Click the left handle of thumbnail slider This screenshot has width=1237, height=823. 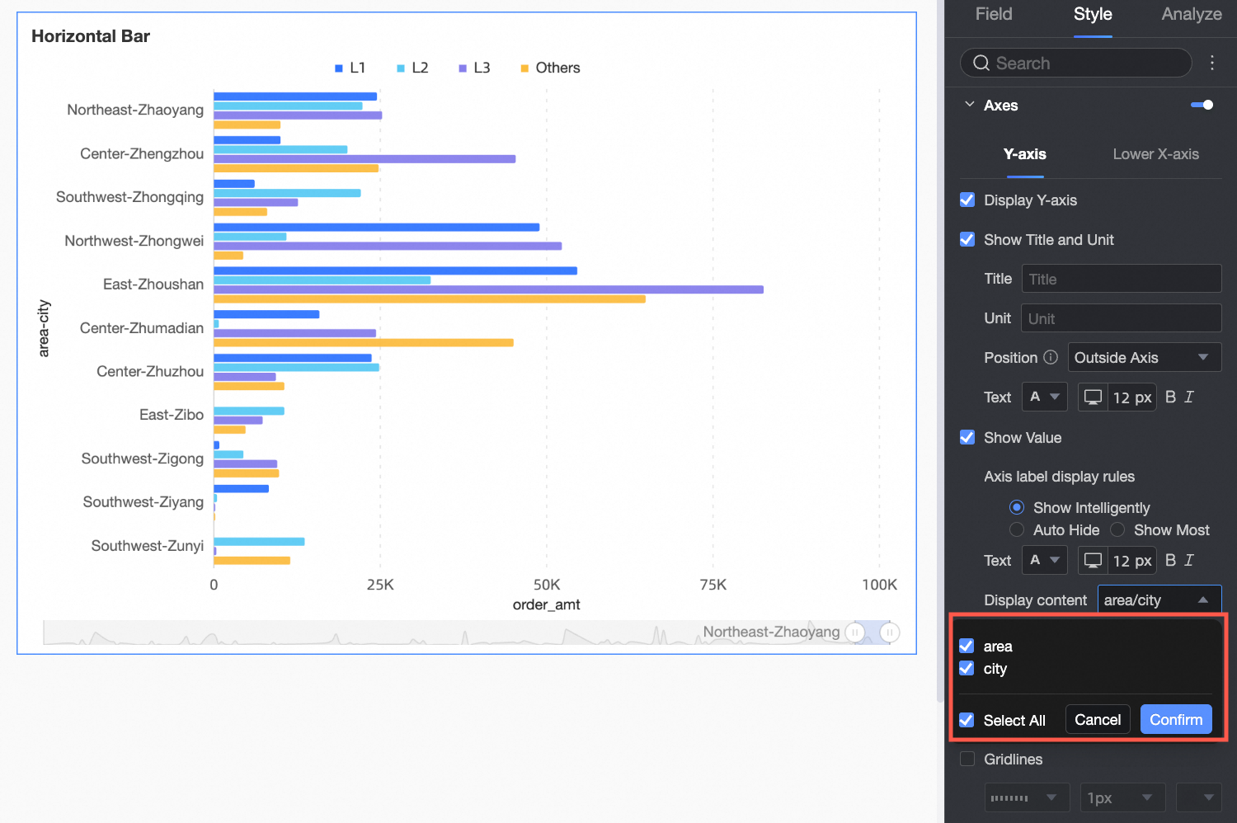click(855, 633)
